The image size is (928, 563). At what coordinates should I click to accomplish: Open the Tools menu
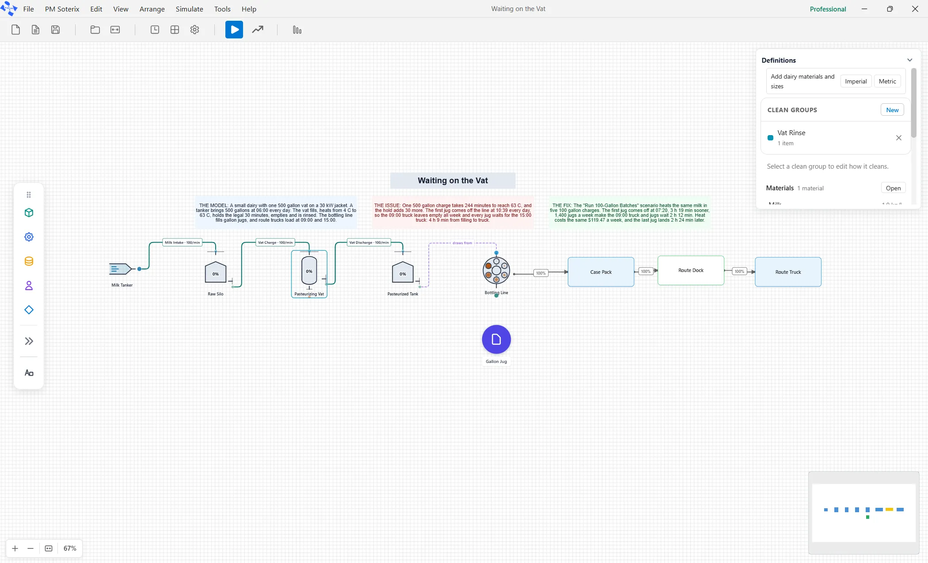pyautogui.click(x=222, y=9)
